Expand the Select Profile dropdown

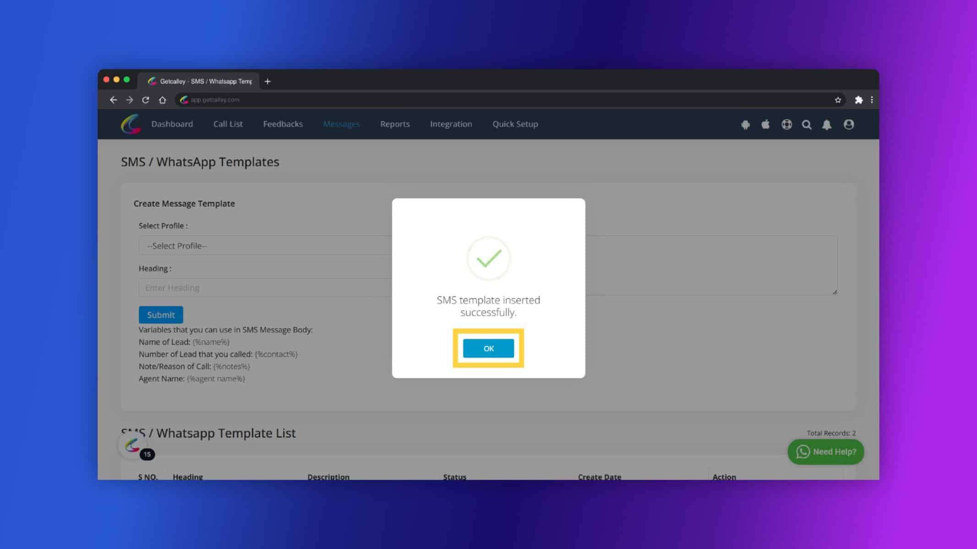(262, 245)
